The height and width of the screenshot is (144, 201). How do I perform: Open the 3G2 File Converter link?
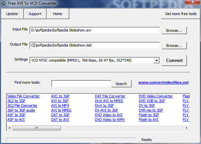22,105
